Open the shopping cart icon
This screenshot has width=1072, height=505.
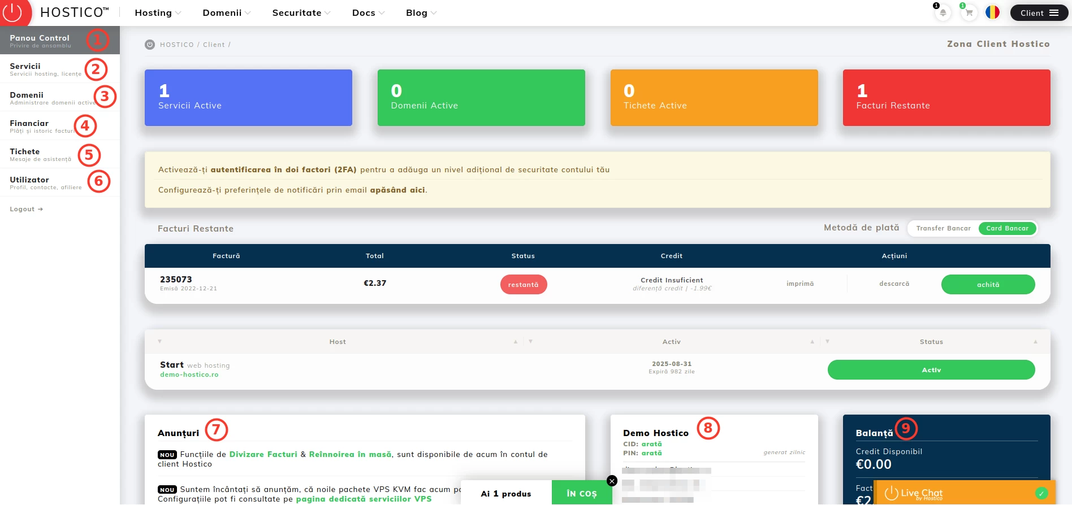coord(969,13)
